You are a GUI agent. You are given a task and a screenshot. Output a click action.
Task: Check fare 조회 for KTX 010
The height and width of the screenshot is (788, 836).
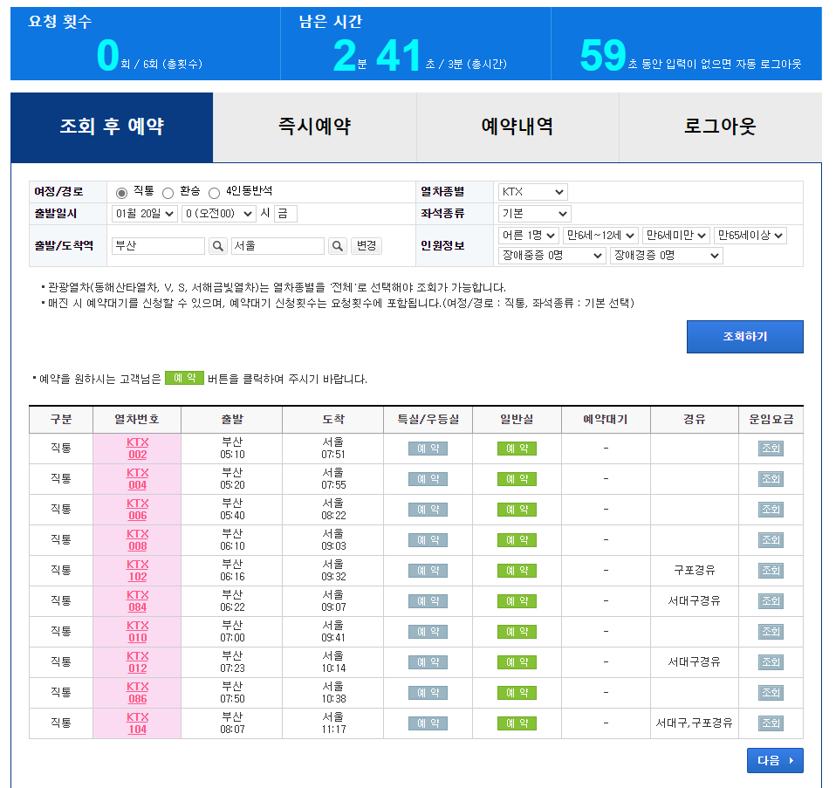(x=771, y=632)
